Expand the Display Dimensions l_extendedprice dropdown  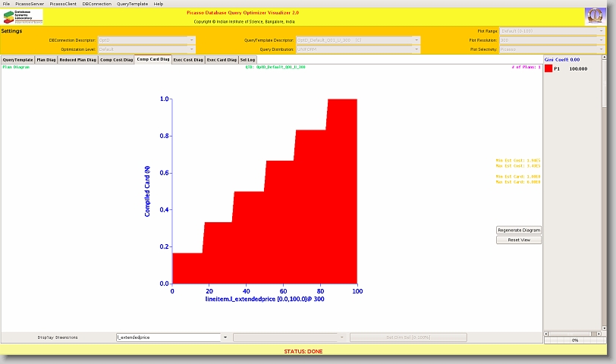click(225, 337)
